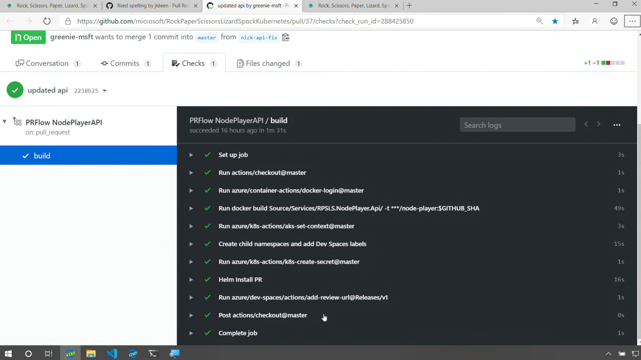Go to previous log search result
This screenshot has height=360, width=641.
[586, 124]
